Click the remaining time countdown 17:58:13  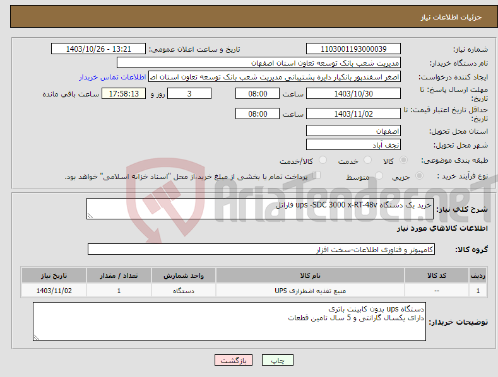pyautogui.click(x=124, y=93)
